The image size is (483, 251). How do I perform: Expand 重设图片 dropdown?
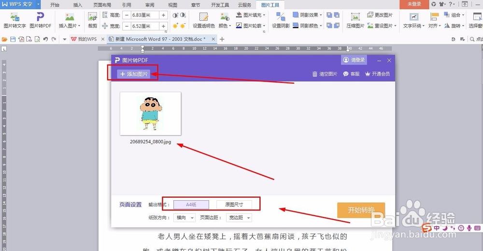[395, 26]
